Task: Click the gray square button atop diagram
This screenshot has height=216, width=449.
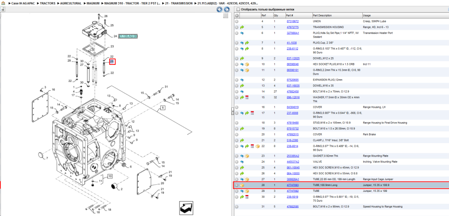Action: point(226,16)
